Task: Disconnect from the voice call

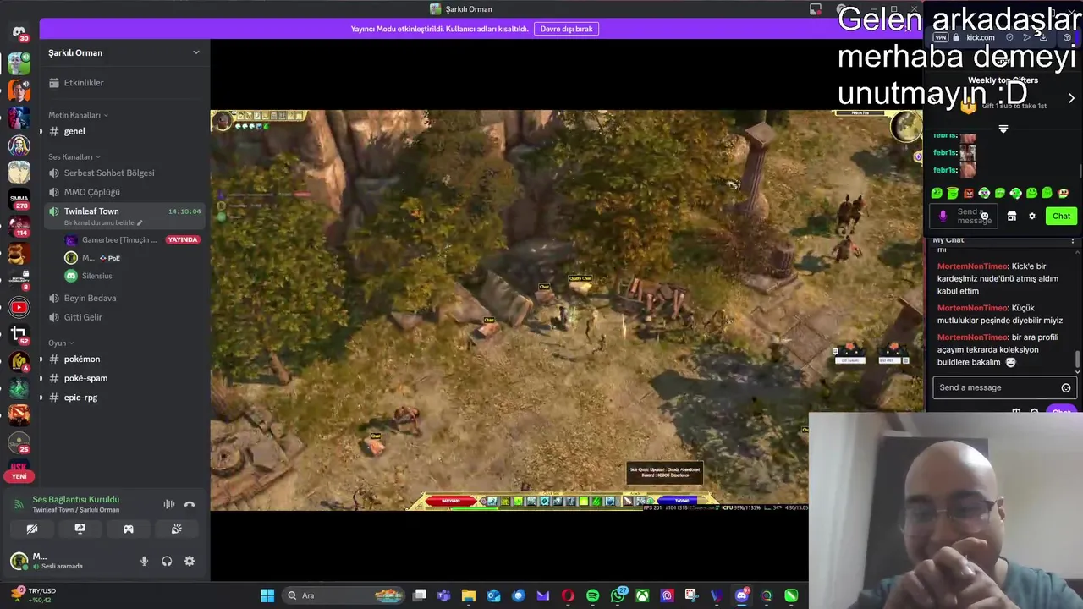Action: coord(190,505)
